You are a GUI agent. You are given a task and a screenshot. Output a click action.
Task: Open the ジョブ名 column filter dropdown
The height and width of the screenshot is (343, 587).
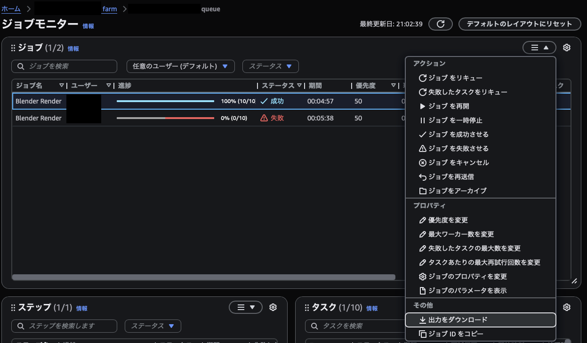pyautogui.click(x=62, y=85)
